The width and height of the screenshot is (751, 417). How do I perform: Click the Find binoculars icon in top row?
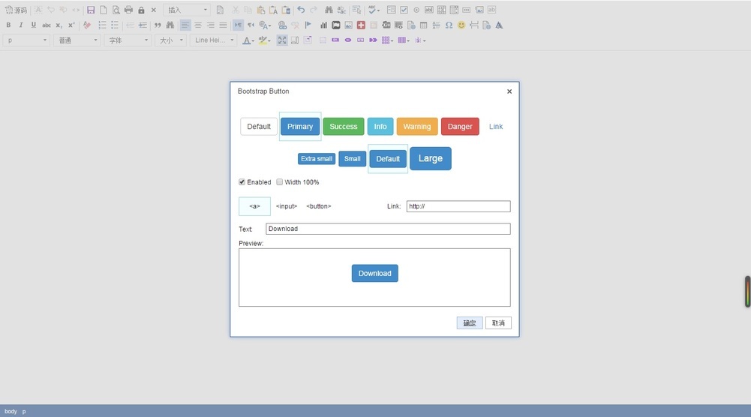pyautogui.click(x=329, y=10)
